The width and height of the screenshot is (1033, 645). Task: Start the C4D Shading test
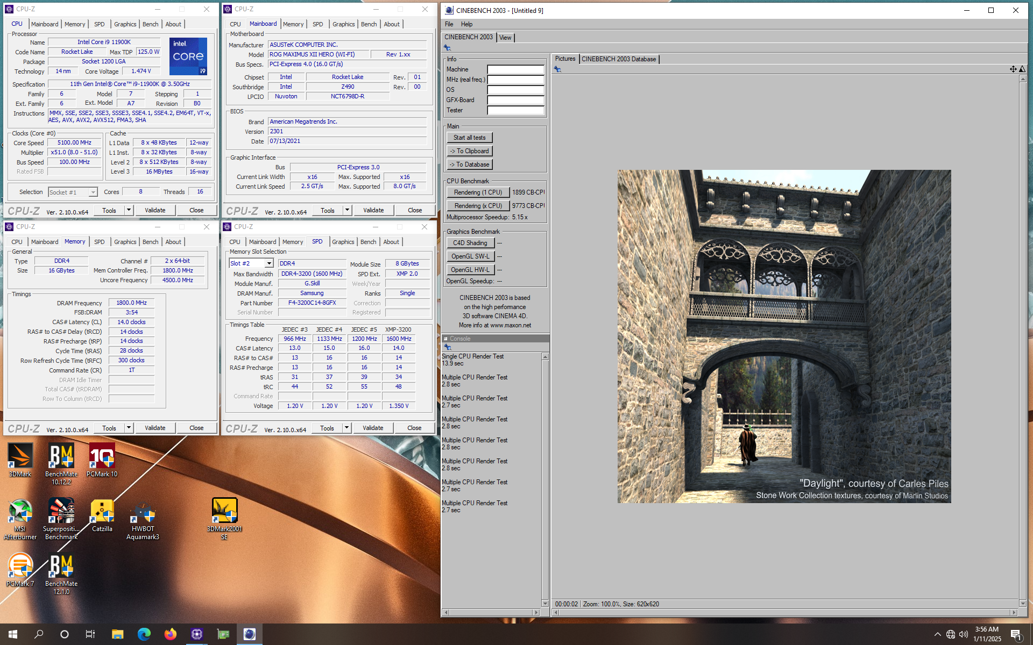[470, 243]
